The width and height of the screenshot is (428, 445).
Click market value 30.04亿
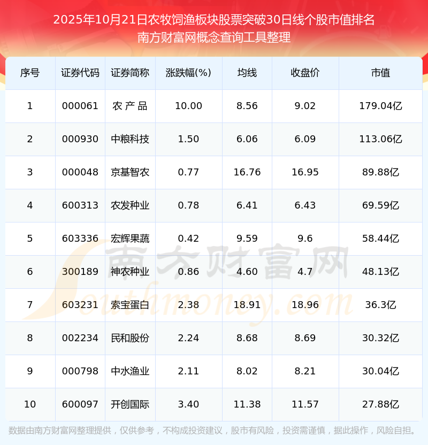click(380, 372)
